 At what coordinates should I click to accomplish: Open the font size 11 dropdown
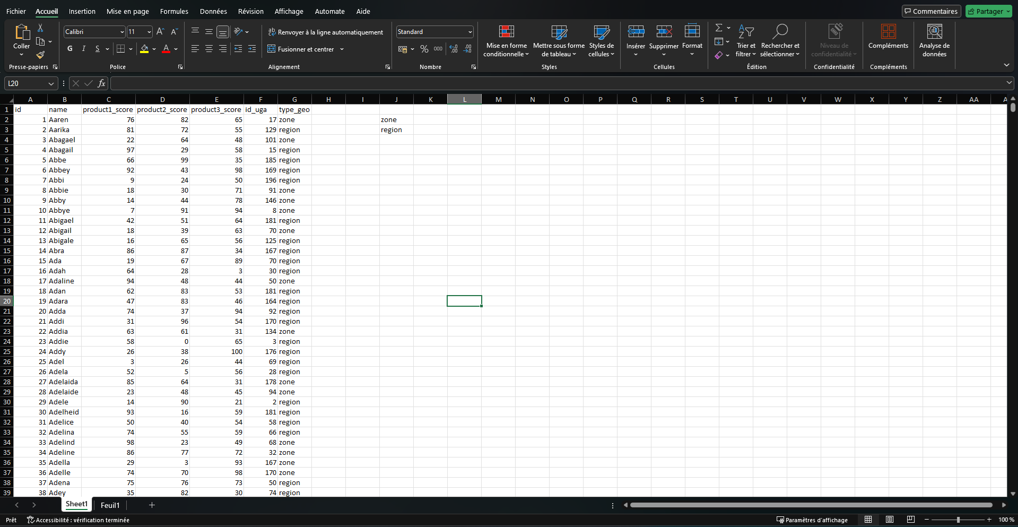pos(149,32)
